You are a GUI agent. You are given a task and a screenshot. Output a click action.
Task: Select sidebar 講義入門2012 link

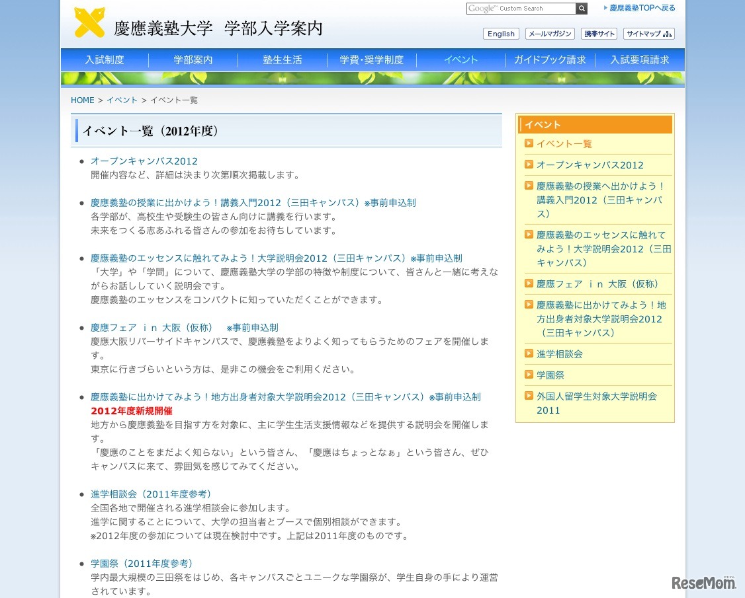(x=601, y=200)
